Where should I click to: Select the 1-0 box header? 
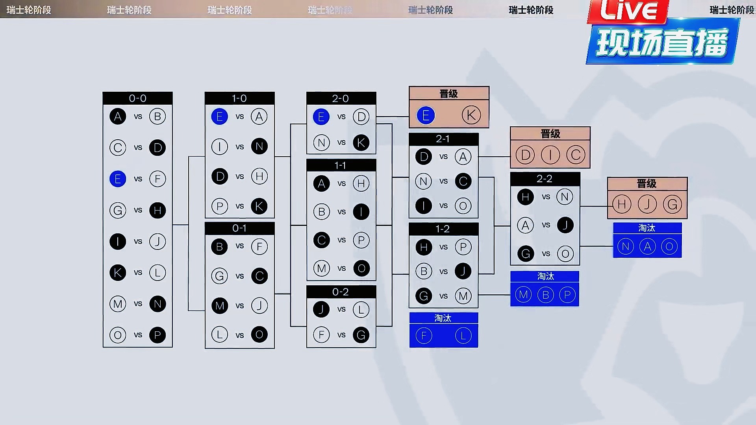coord(239,98)
